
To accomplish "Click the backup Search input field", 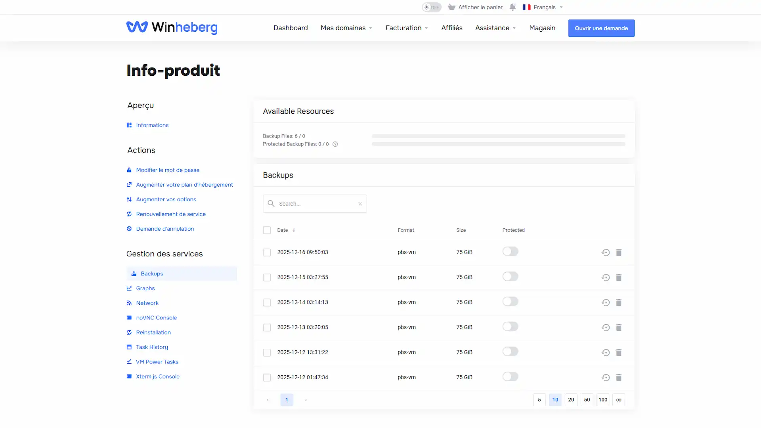I will click(315, 204).
